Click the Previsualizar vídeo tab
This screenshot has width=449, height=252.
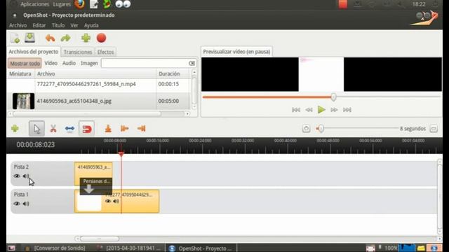click(236, 52)
